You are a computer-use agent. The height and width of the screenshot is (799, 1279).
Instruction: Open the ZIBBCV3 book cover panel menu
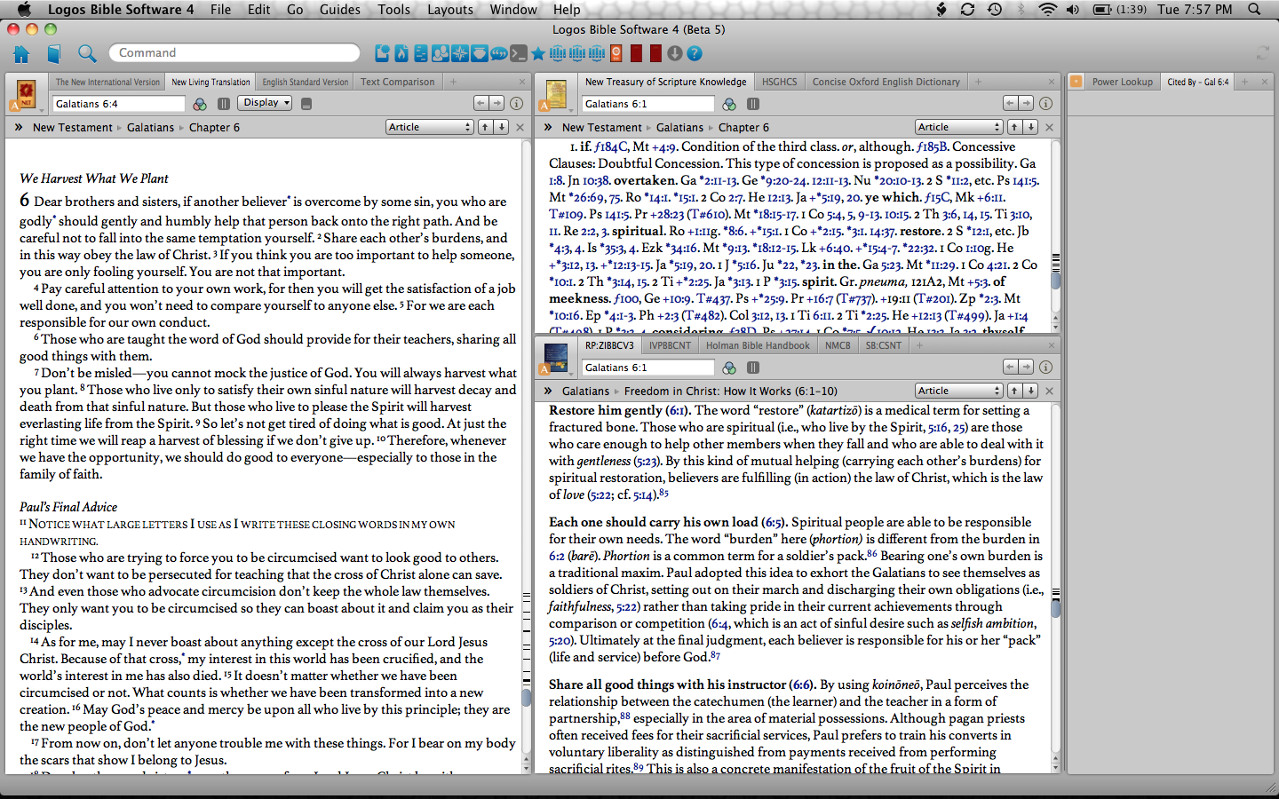(556, 357)
